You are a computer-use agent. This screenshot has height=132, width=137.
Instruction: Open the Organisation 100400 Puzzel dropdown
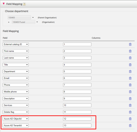tap(37, 22)
